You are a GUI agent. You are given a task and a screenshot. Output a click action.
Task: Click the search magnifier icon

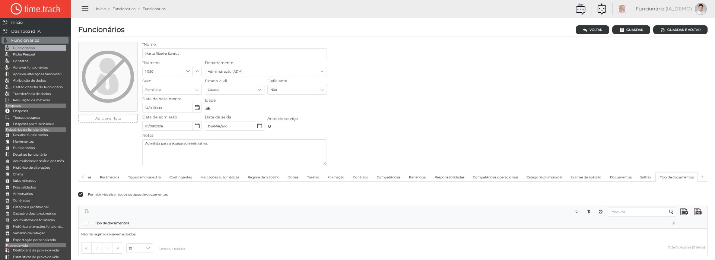(671, 212)
